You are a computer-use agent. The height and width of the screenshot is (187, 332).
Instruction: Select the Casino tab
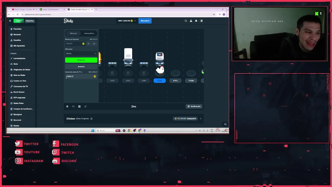click(x=19, y=21)
